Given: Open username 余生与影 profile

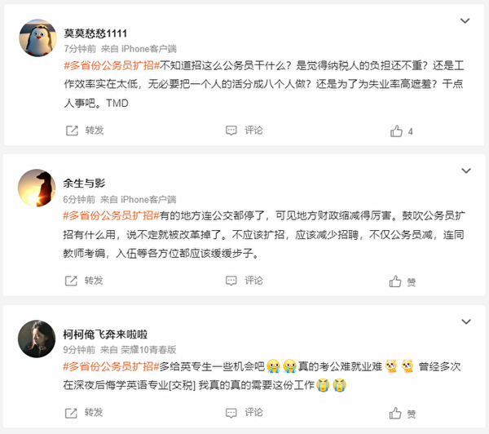Looking at the screenshot, I should [85, 183].
